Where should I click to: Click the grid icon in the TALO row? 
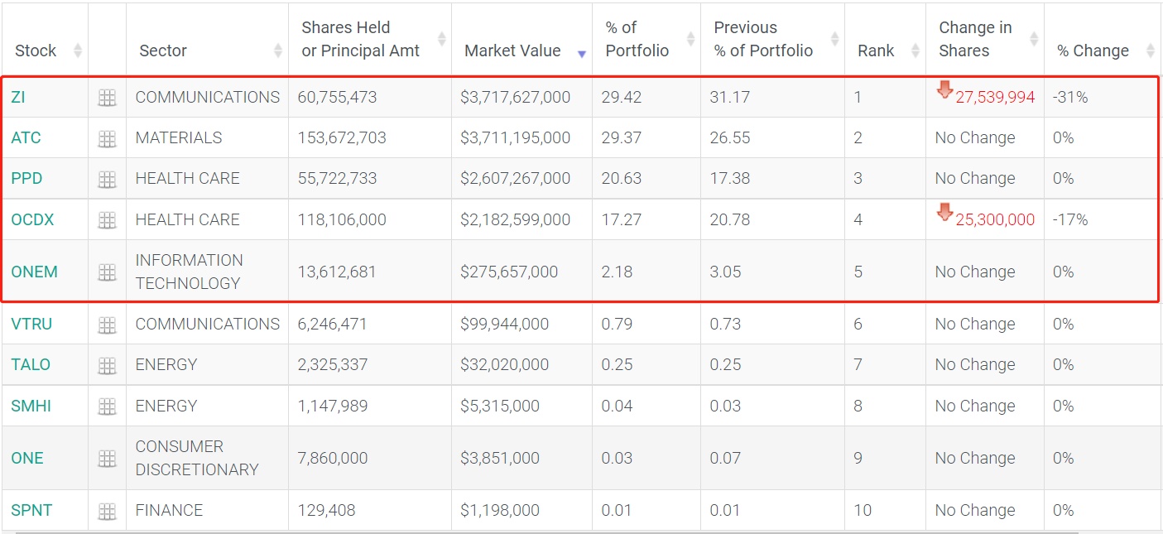click(107, 365)
